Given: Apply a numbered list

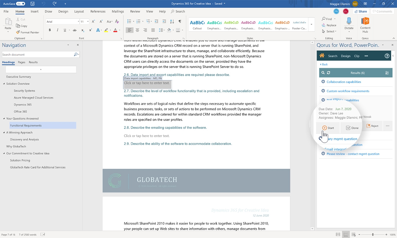Looking at the screenshot, I should pos(138,22).
